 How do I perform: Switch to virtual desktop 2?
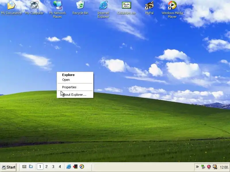pyautogui.click(x=47, y=167)
